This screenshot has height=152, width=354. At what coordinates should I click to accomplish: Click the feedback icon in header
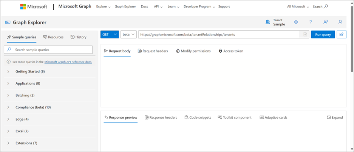(x=325, y=22)
